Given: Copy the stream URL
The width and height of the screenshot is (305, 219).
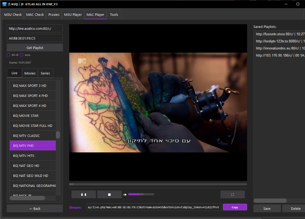Looking at the screenshot, I should tap(235, 207).
